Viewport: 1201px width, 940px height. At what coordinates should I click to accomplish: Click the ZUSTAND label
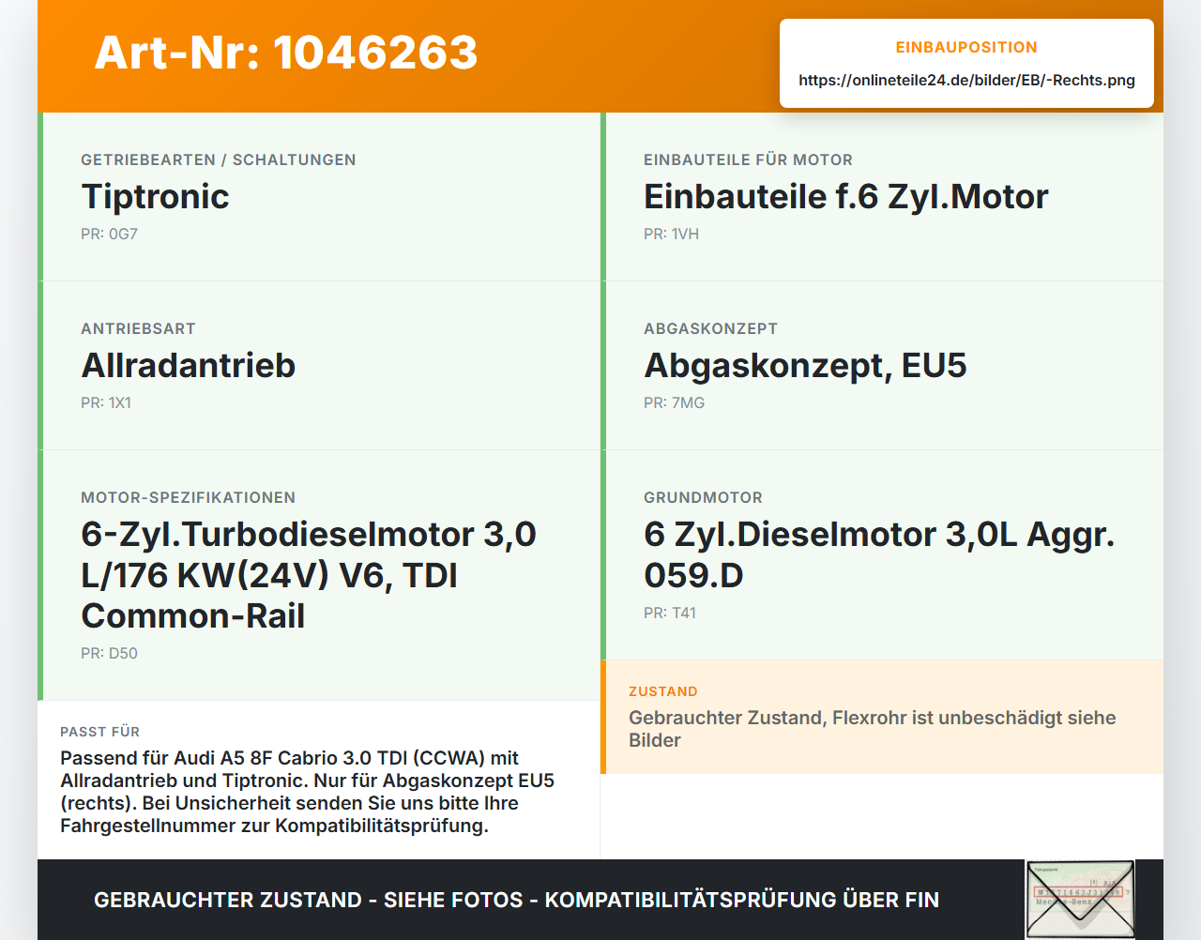663,691
